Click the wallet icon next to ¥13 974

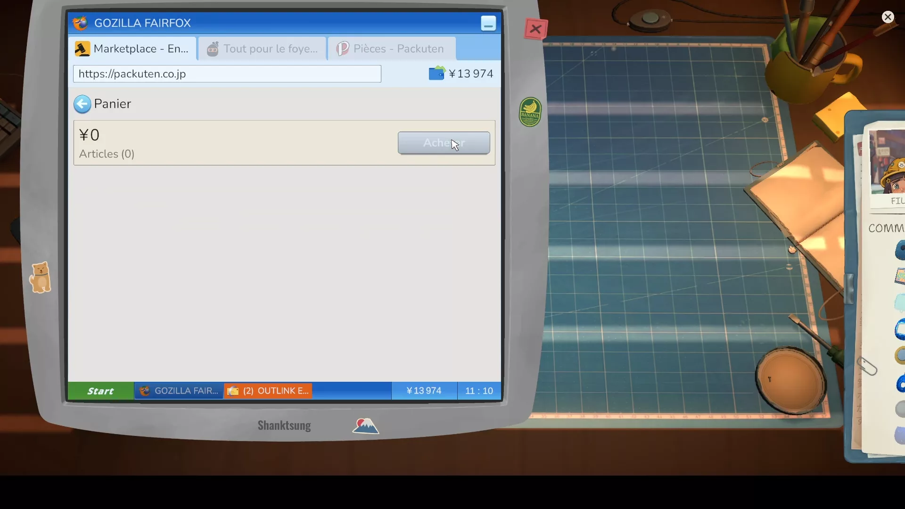(x=437, y=73)
